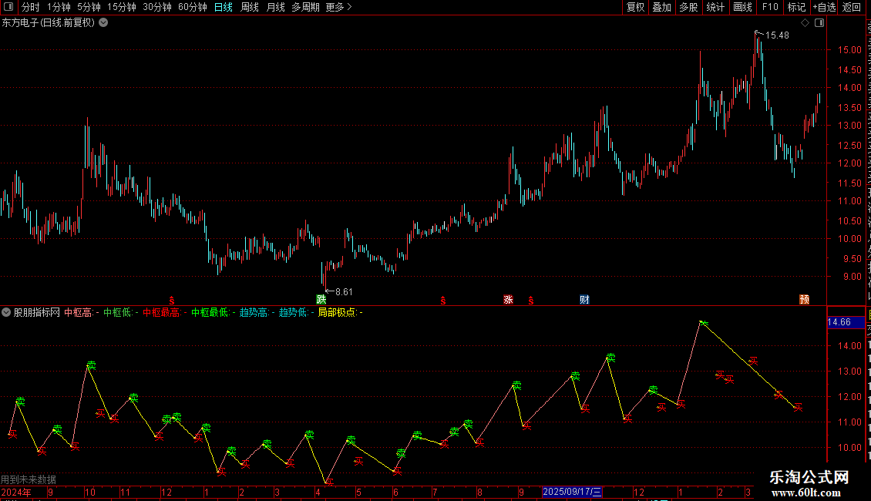Screen dimensions: 871x501
Task: Click the 叠加 overlay button
Action: (661, 7)
